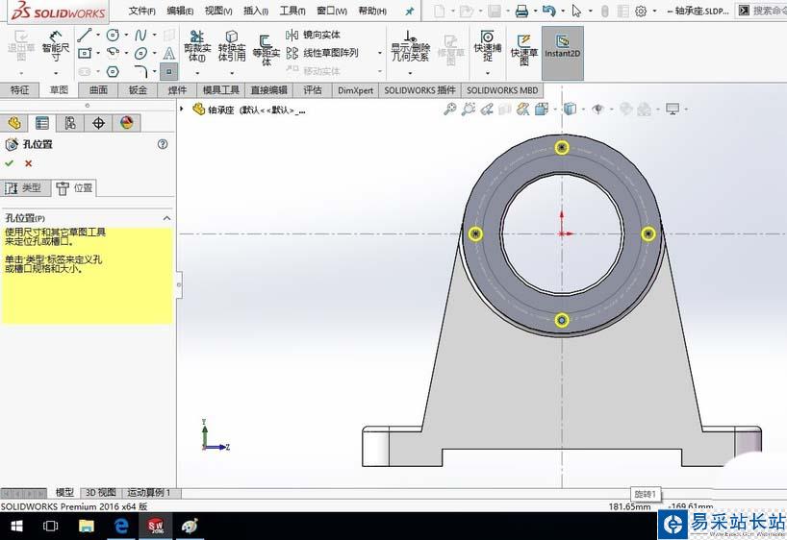Image resolution: width=787 pixels, height=540 pixels.
Task: Toggle the pushpin to pin the menu bar
Action: coord(409,12)
